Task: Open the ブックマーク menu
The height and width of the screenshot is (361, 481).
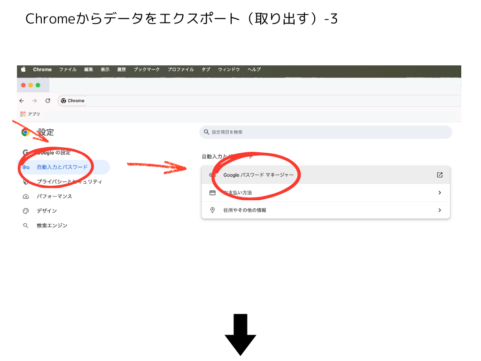Action: 147,70
